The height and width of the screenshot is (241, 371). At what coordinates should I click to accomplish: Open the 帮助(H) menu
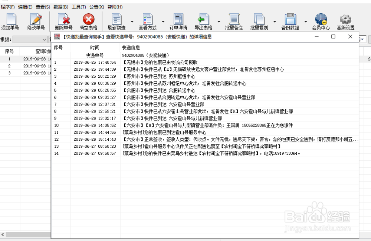pos(115,7)
